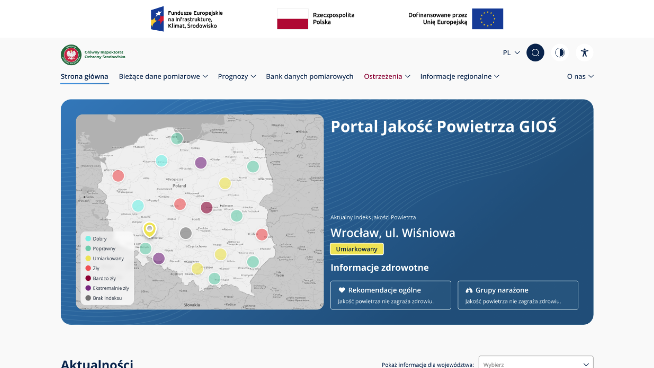Click the GIOŚ eagle logo
The width and height of the screenshot is (654, 368).
[x=71, y=55]
